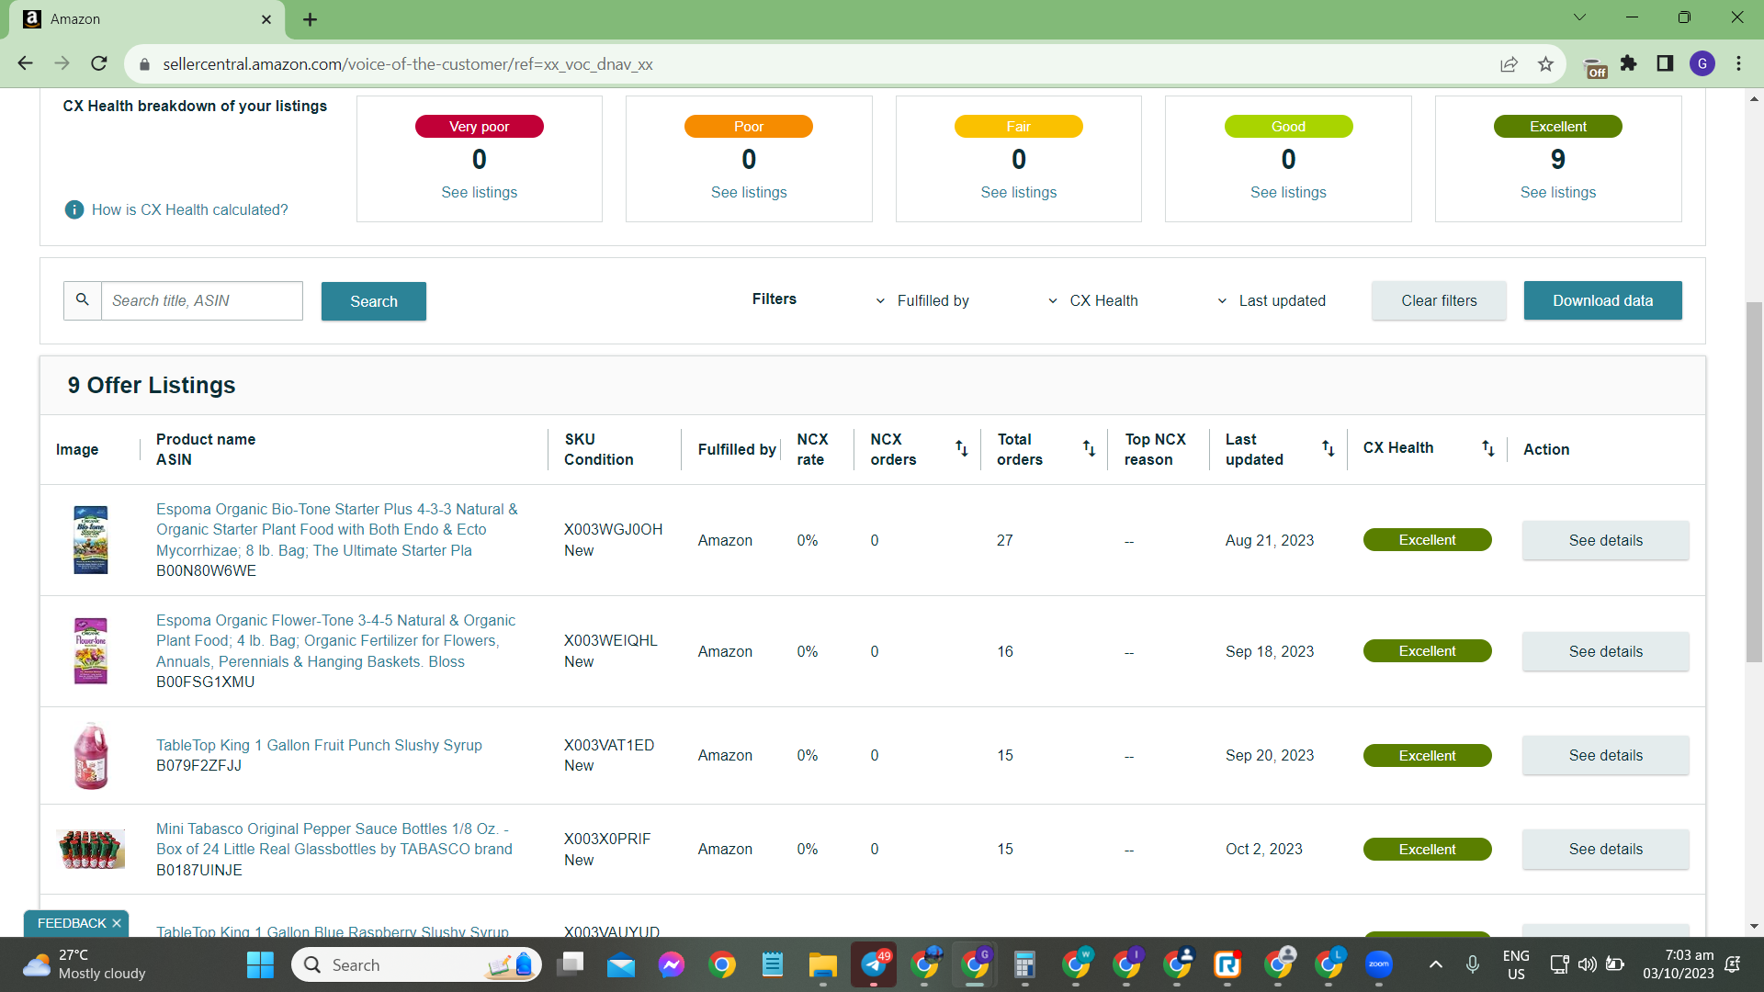Sort listings by Last updated
Viewport: 1764px width, 992px height.
[1329, 448]
